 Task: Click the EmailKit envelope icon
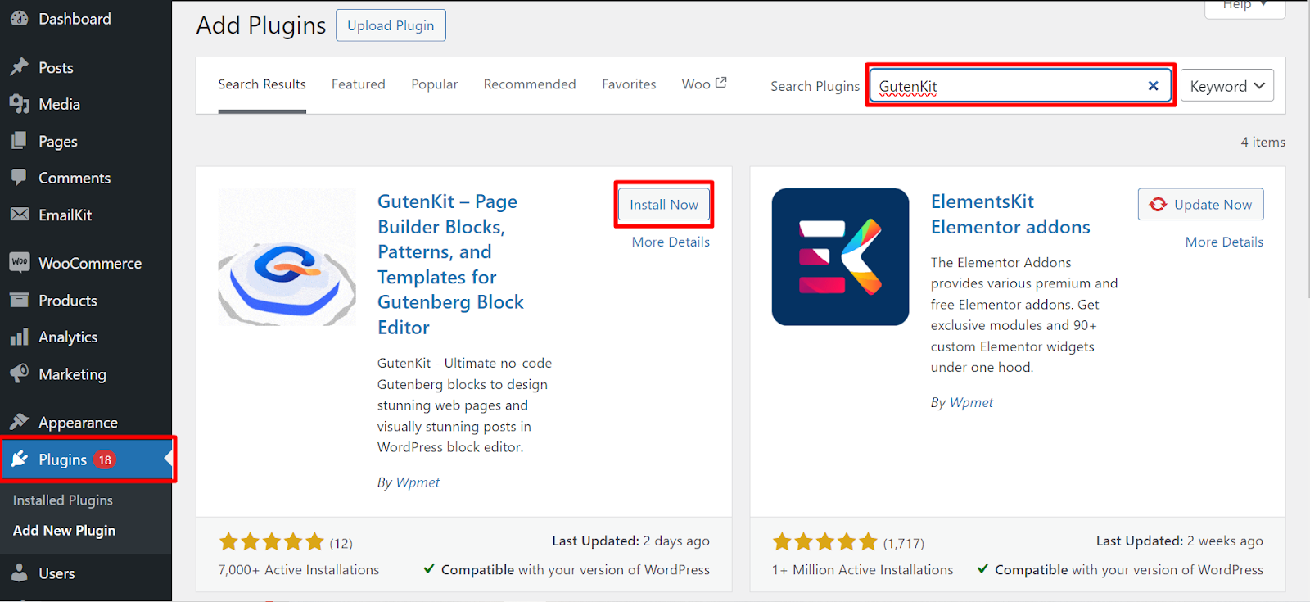(20, 215)
